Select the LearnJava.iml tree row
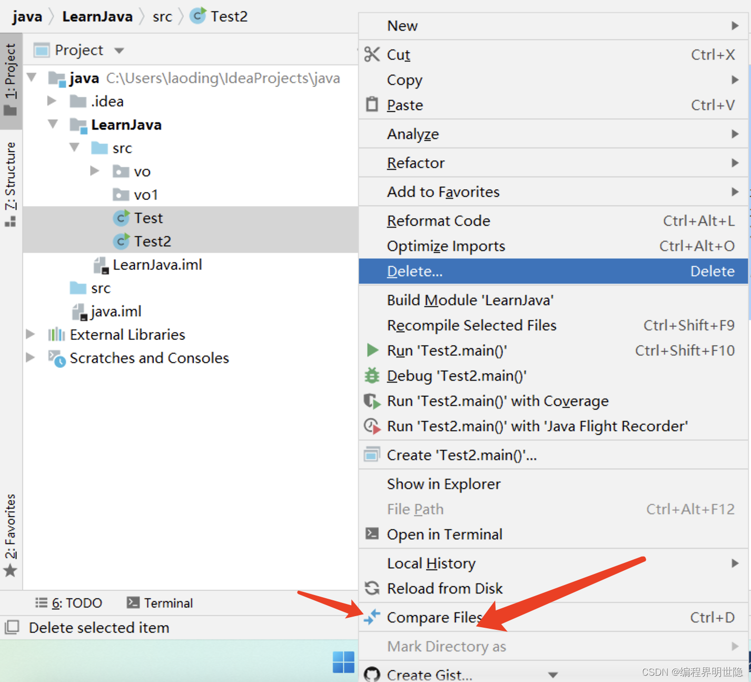The image size is (751, 682). point(191,265)
